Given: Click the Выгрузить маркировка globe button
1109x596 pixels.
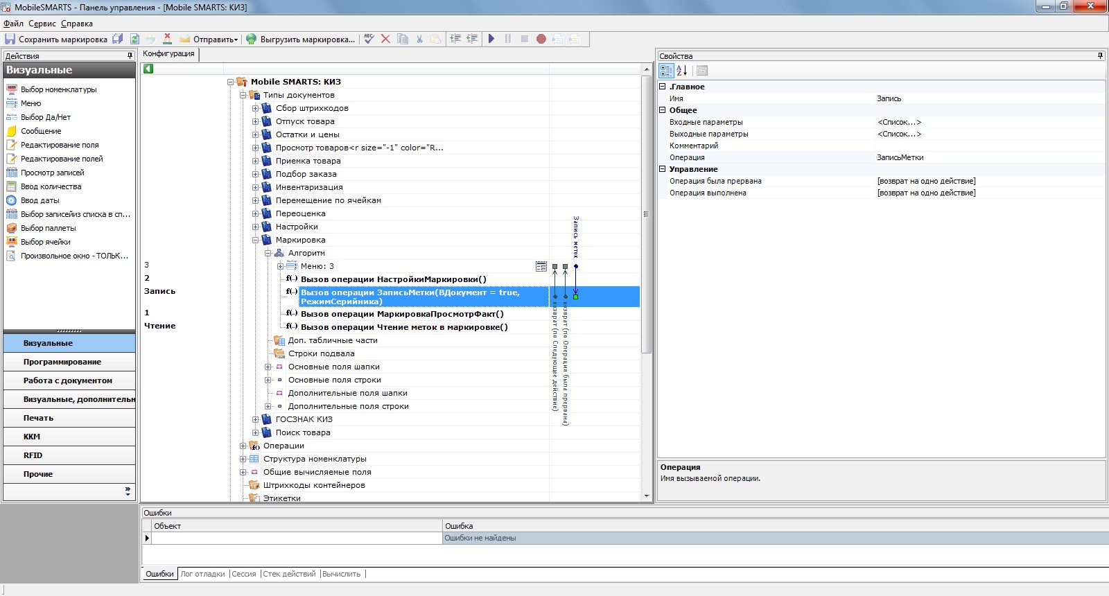Looking at the screenshot, I should pyautogui.click(x=301, y=39).
